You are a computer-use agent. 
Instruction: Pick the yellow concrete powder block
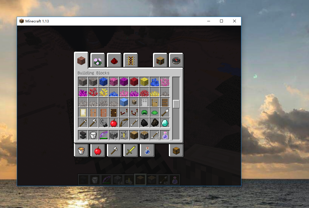click(x=144, y=82)
